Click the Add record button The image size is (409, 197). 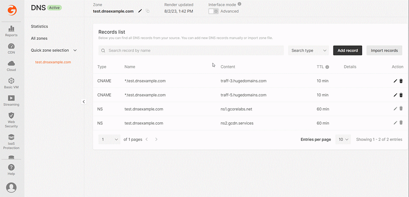click(348, 50)
